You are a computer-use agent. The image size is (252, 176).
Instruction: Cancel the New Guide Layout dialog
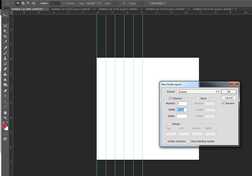(229, 98)
